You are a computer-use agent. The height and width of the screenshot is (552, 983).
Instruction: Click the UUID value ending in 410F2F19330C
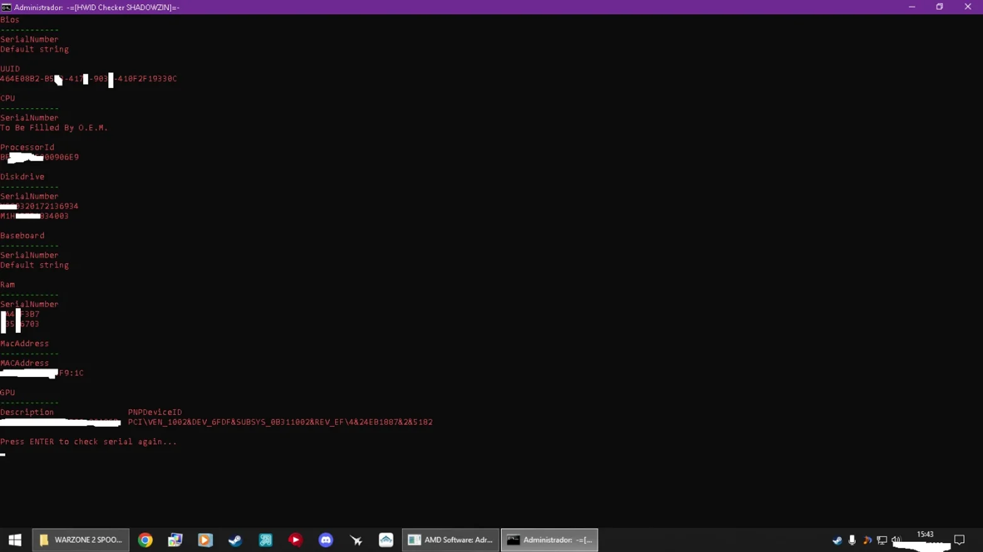point(88,79)
